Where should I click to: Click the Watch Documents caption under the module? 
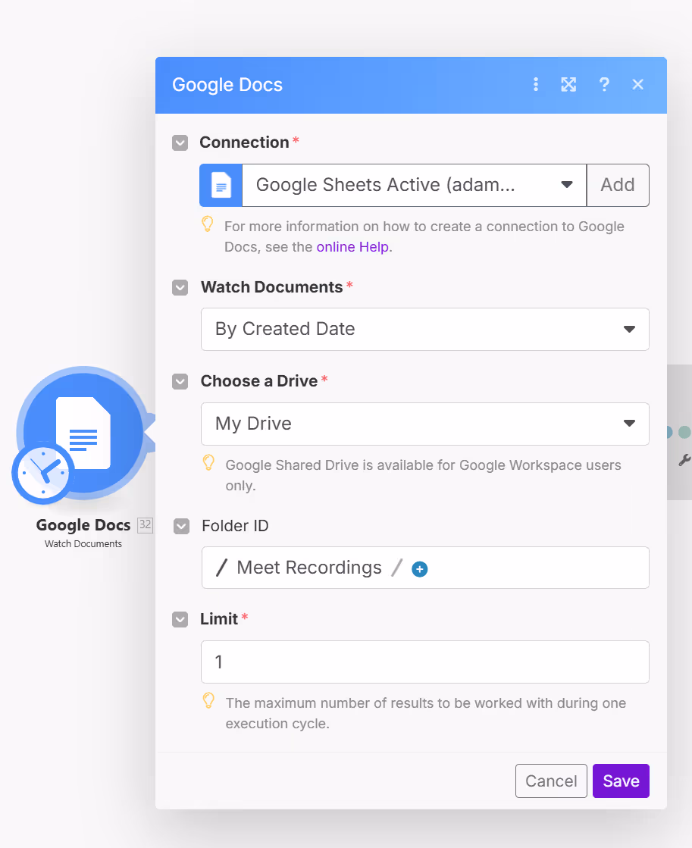pyautogui.click(x=83, y=543)
